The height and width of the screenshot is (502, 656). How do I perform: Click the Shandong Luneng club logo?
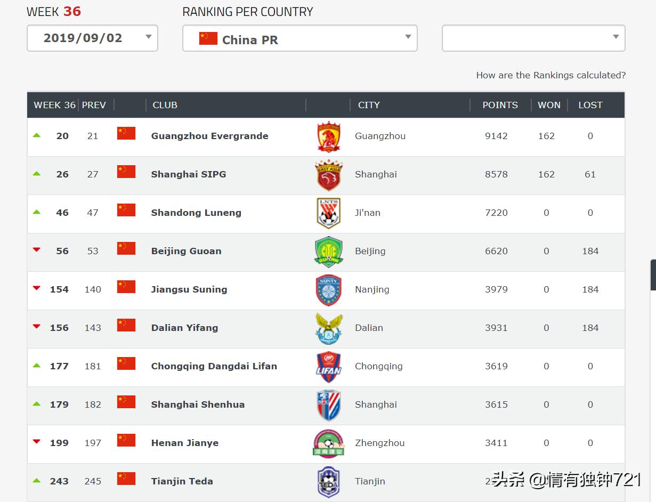point(328,214)
